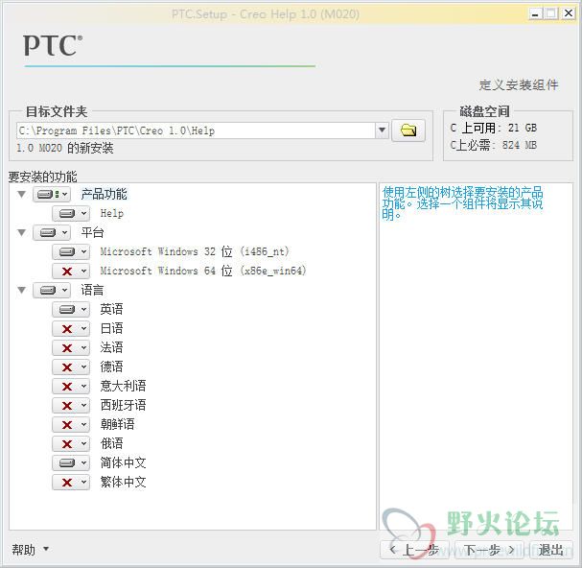
Task: Toggle the red X for 德语
Action: pos(71,367)
